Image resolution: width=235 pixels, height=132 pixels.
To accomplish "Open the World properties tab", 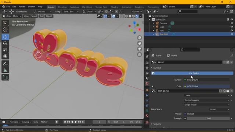I will pos(147,84).
